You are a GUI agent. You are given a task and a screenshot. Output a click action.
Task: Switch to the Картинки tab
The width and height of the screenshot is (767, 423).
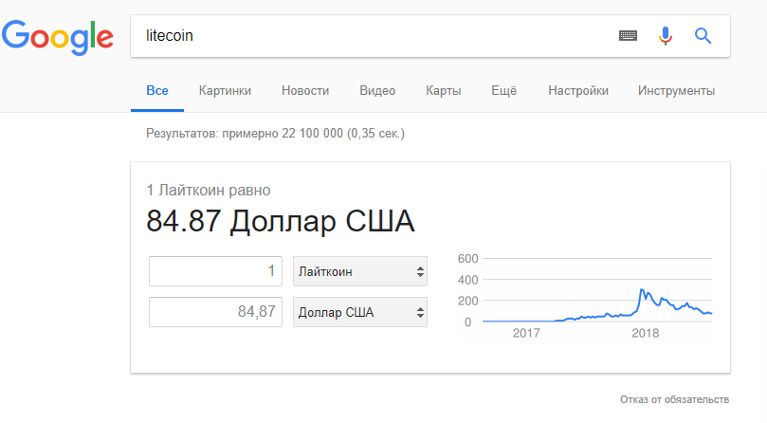225,91
